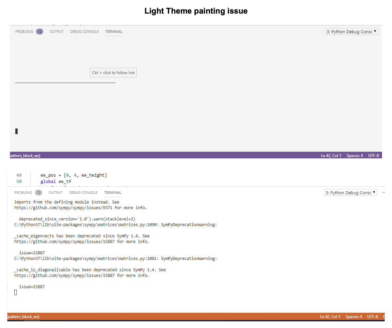Viewport: 392px width, 328px height.
Task: Open lower terminal selector Python Debug Console dropdown
Action: 350,193
